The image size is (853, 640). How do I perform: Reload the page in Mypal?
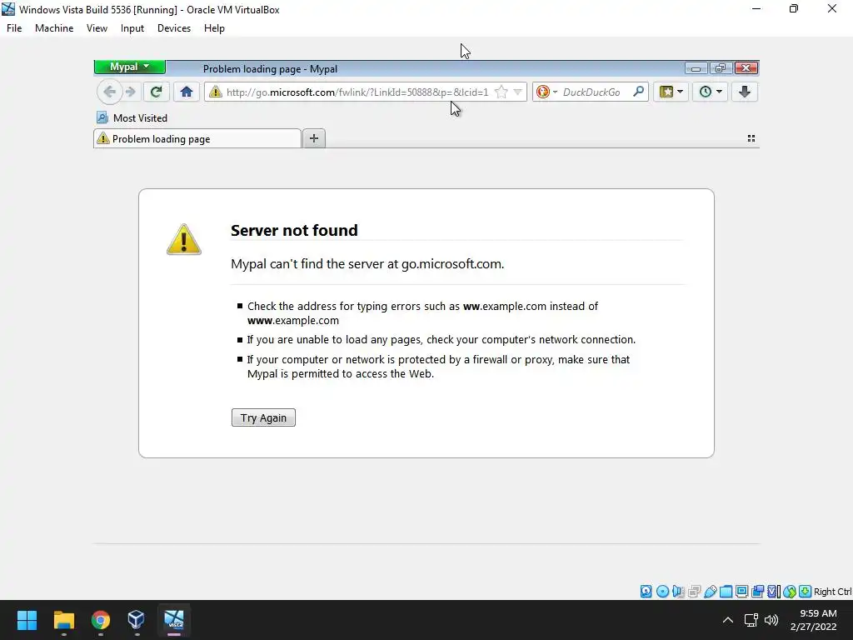tap(156, 92)
